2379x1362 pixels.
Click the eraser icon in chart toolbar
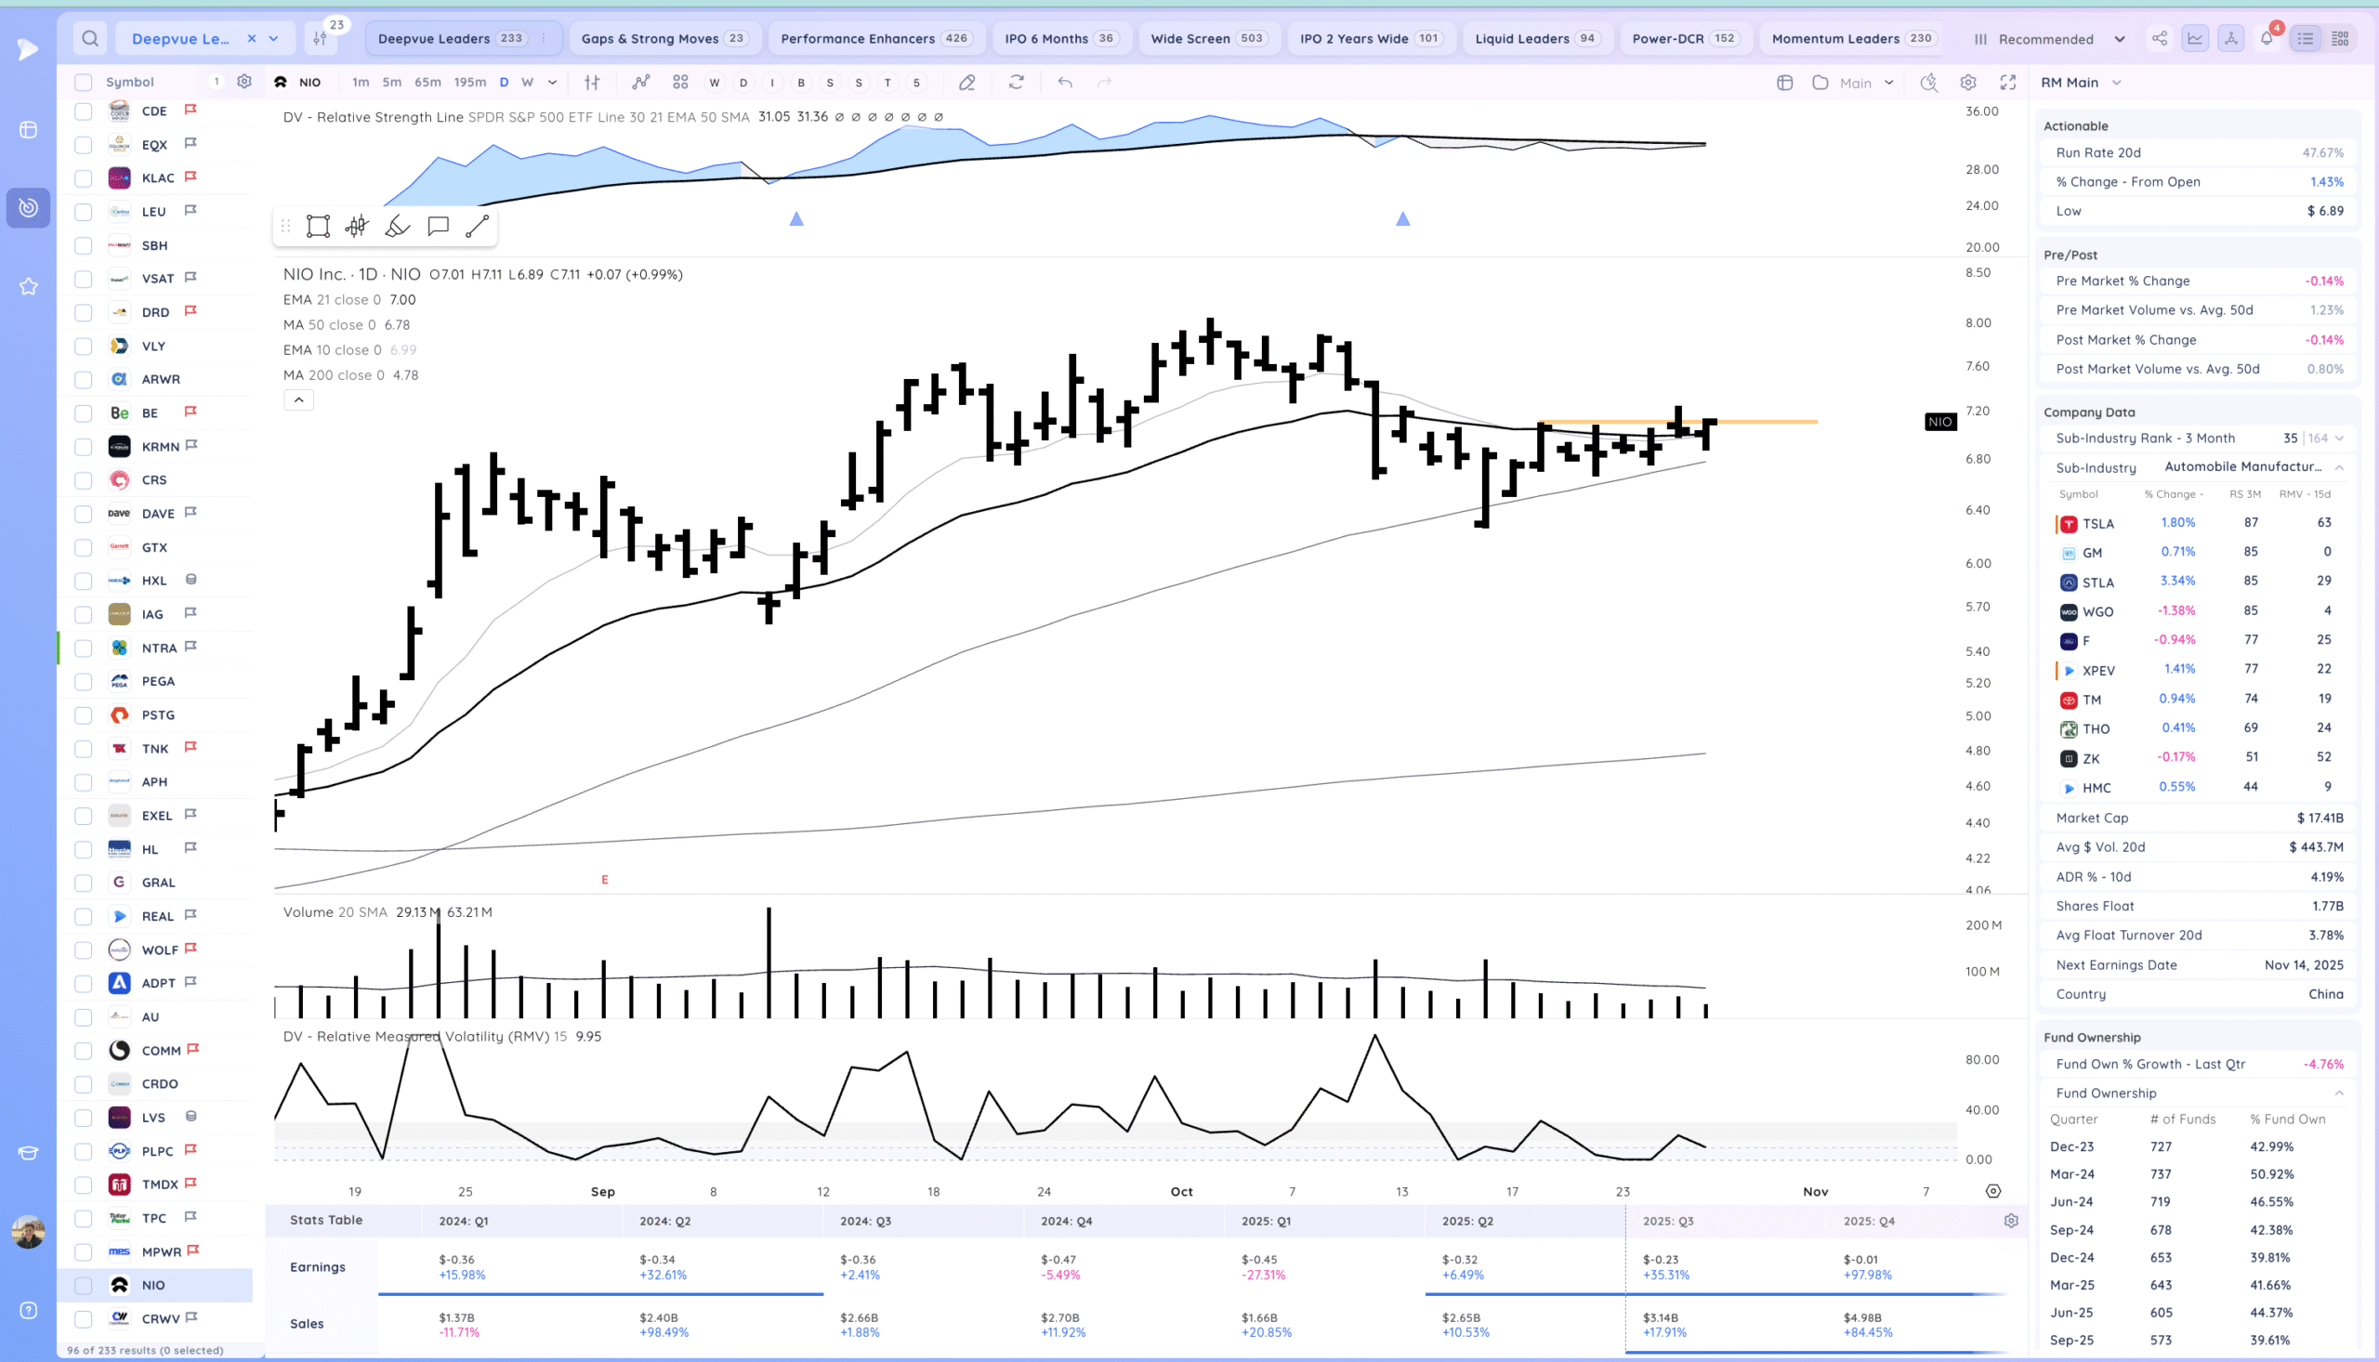tap(967, 83)
